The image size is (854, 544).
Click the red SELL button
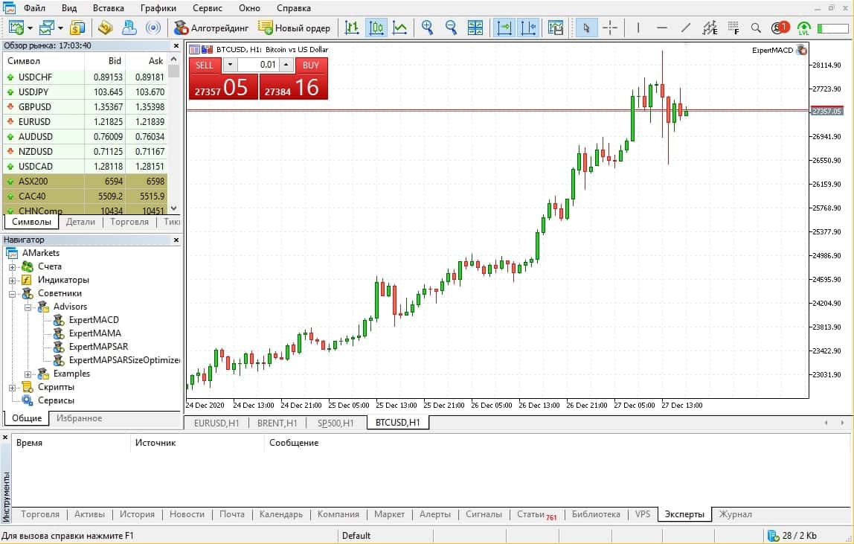coord(205,65)
